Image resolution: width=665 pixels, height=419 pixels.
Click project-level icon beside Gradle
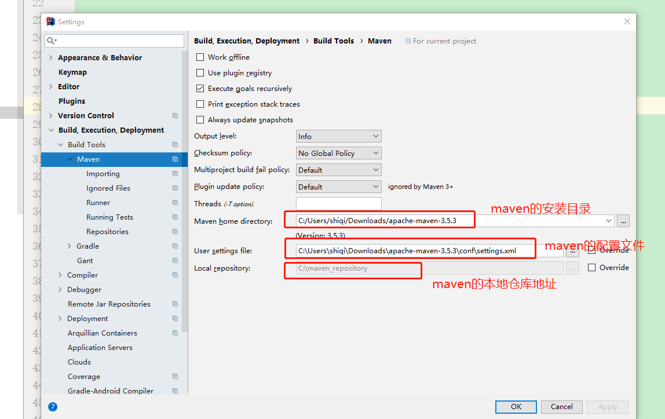[x=175, y=246]
